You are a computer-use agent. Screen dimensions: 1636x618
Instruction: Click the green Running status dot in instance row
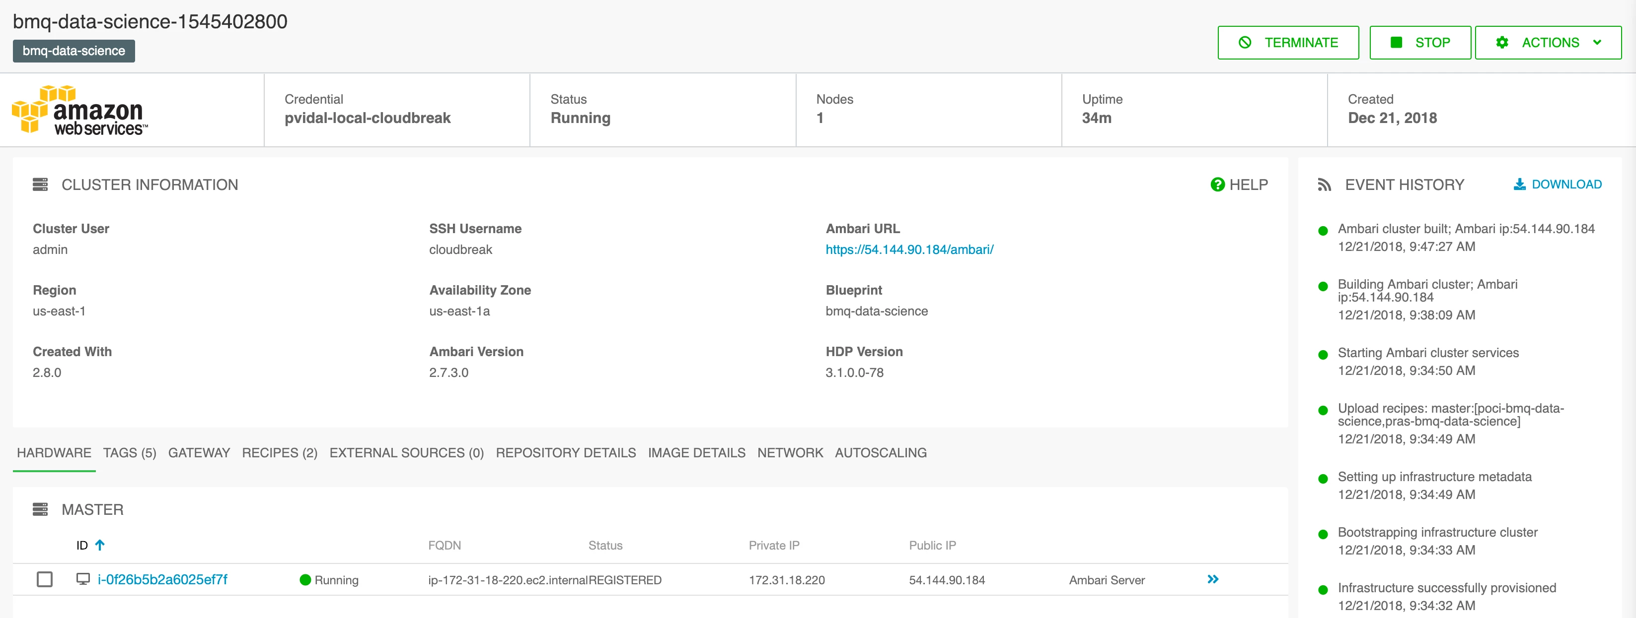pyautogui.click(x=305, y=580)
